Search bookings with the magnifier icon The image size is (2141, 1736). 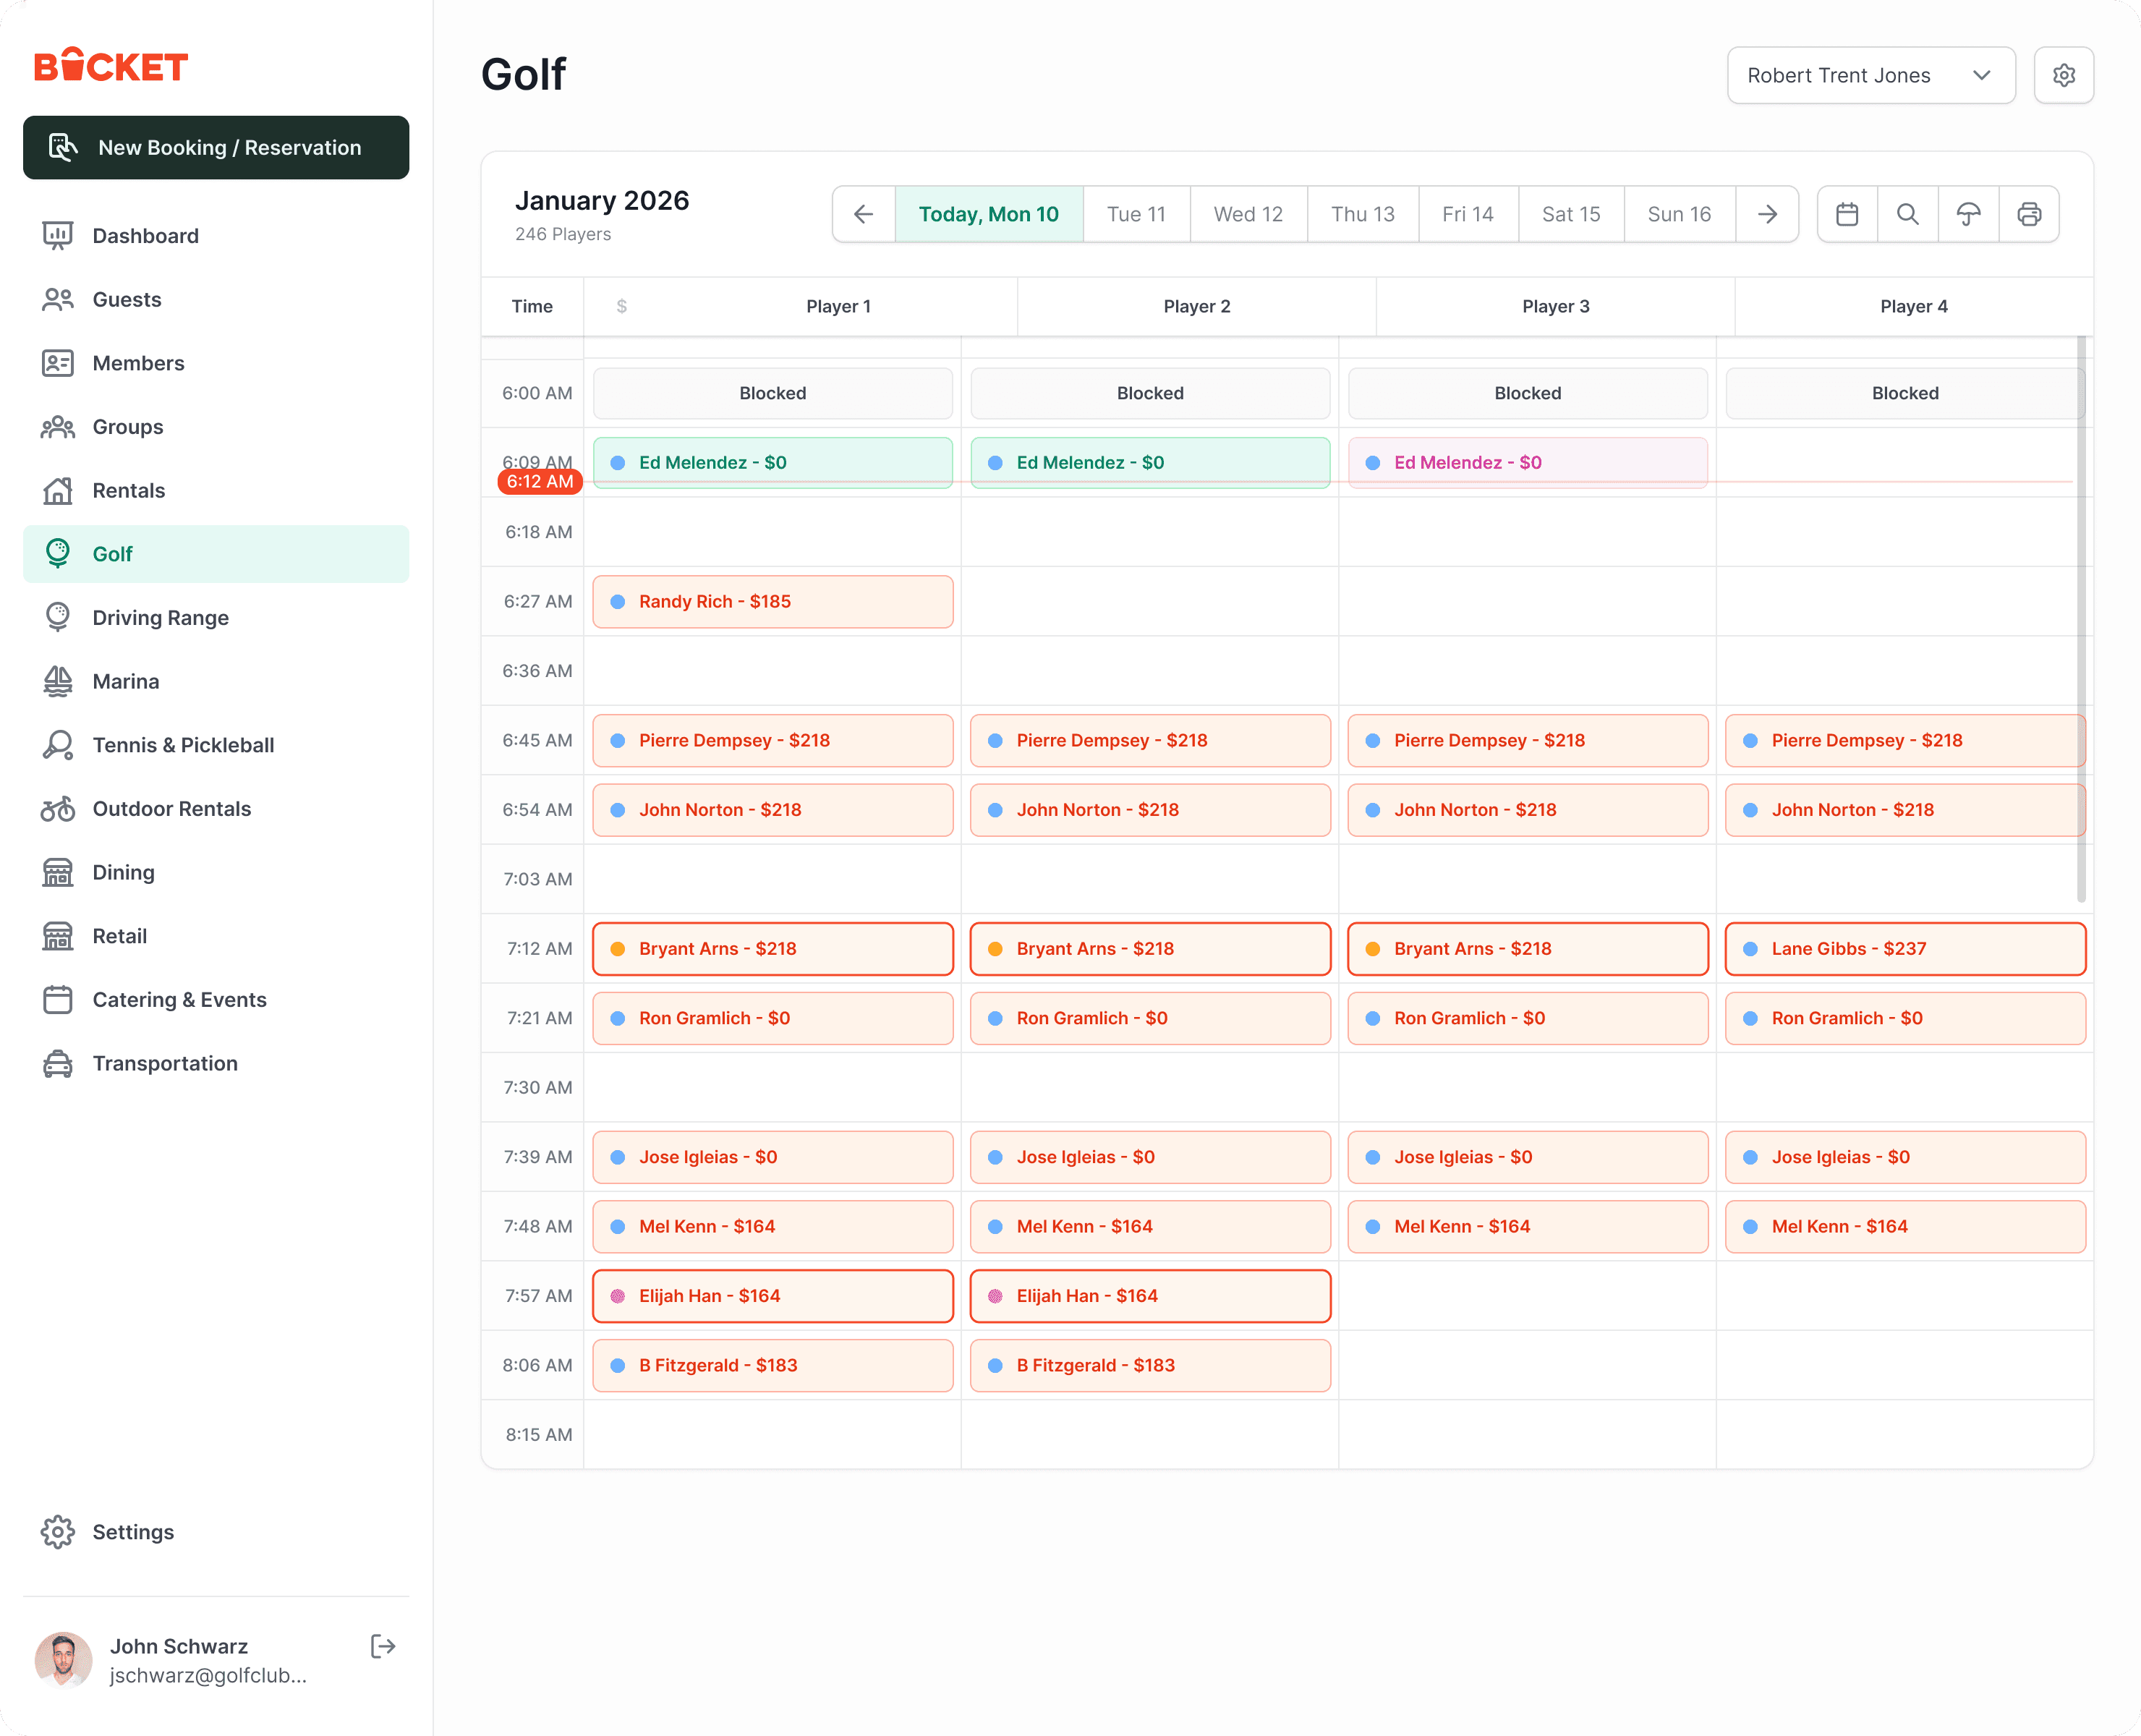[x=1907, y=213]
